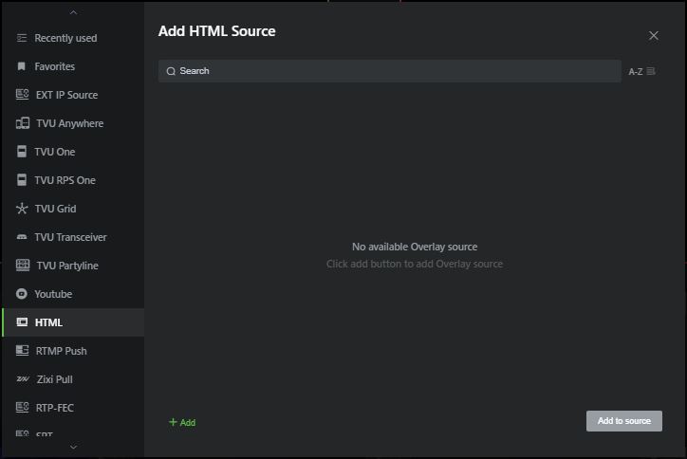This screenshot has height=459, width=687.
Task: Click the Recently used list icon
Action: tap(22, 38)
